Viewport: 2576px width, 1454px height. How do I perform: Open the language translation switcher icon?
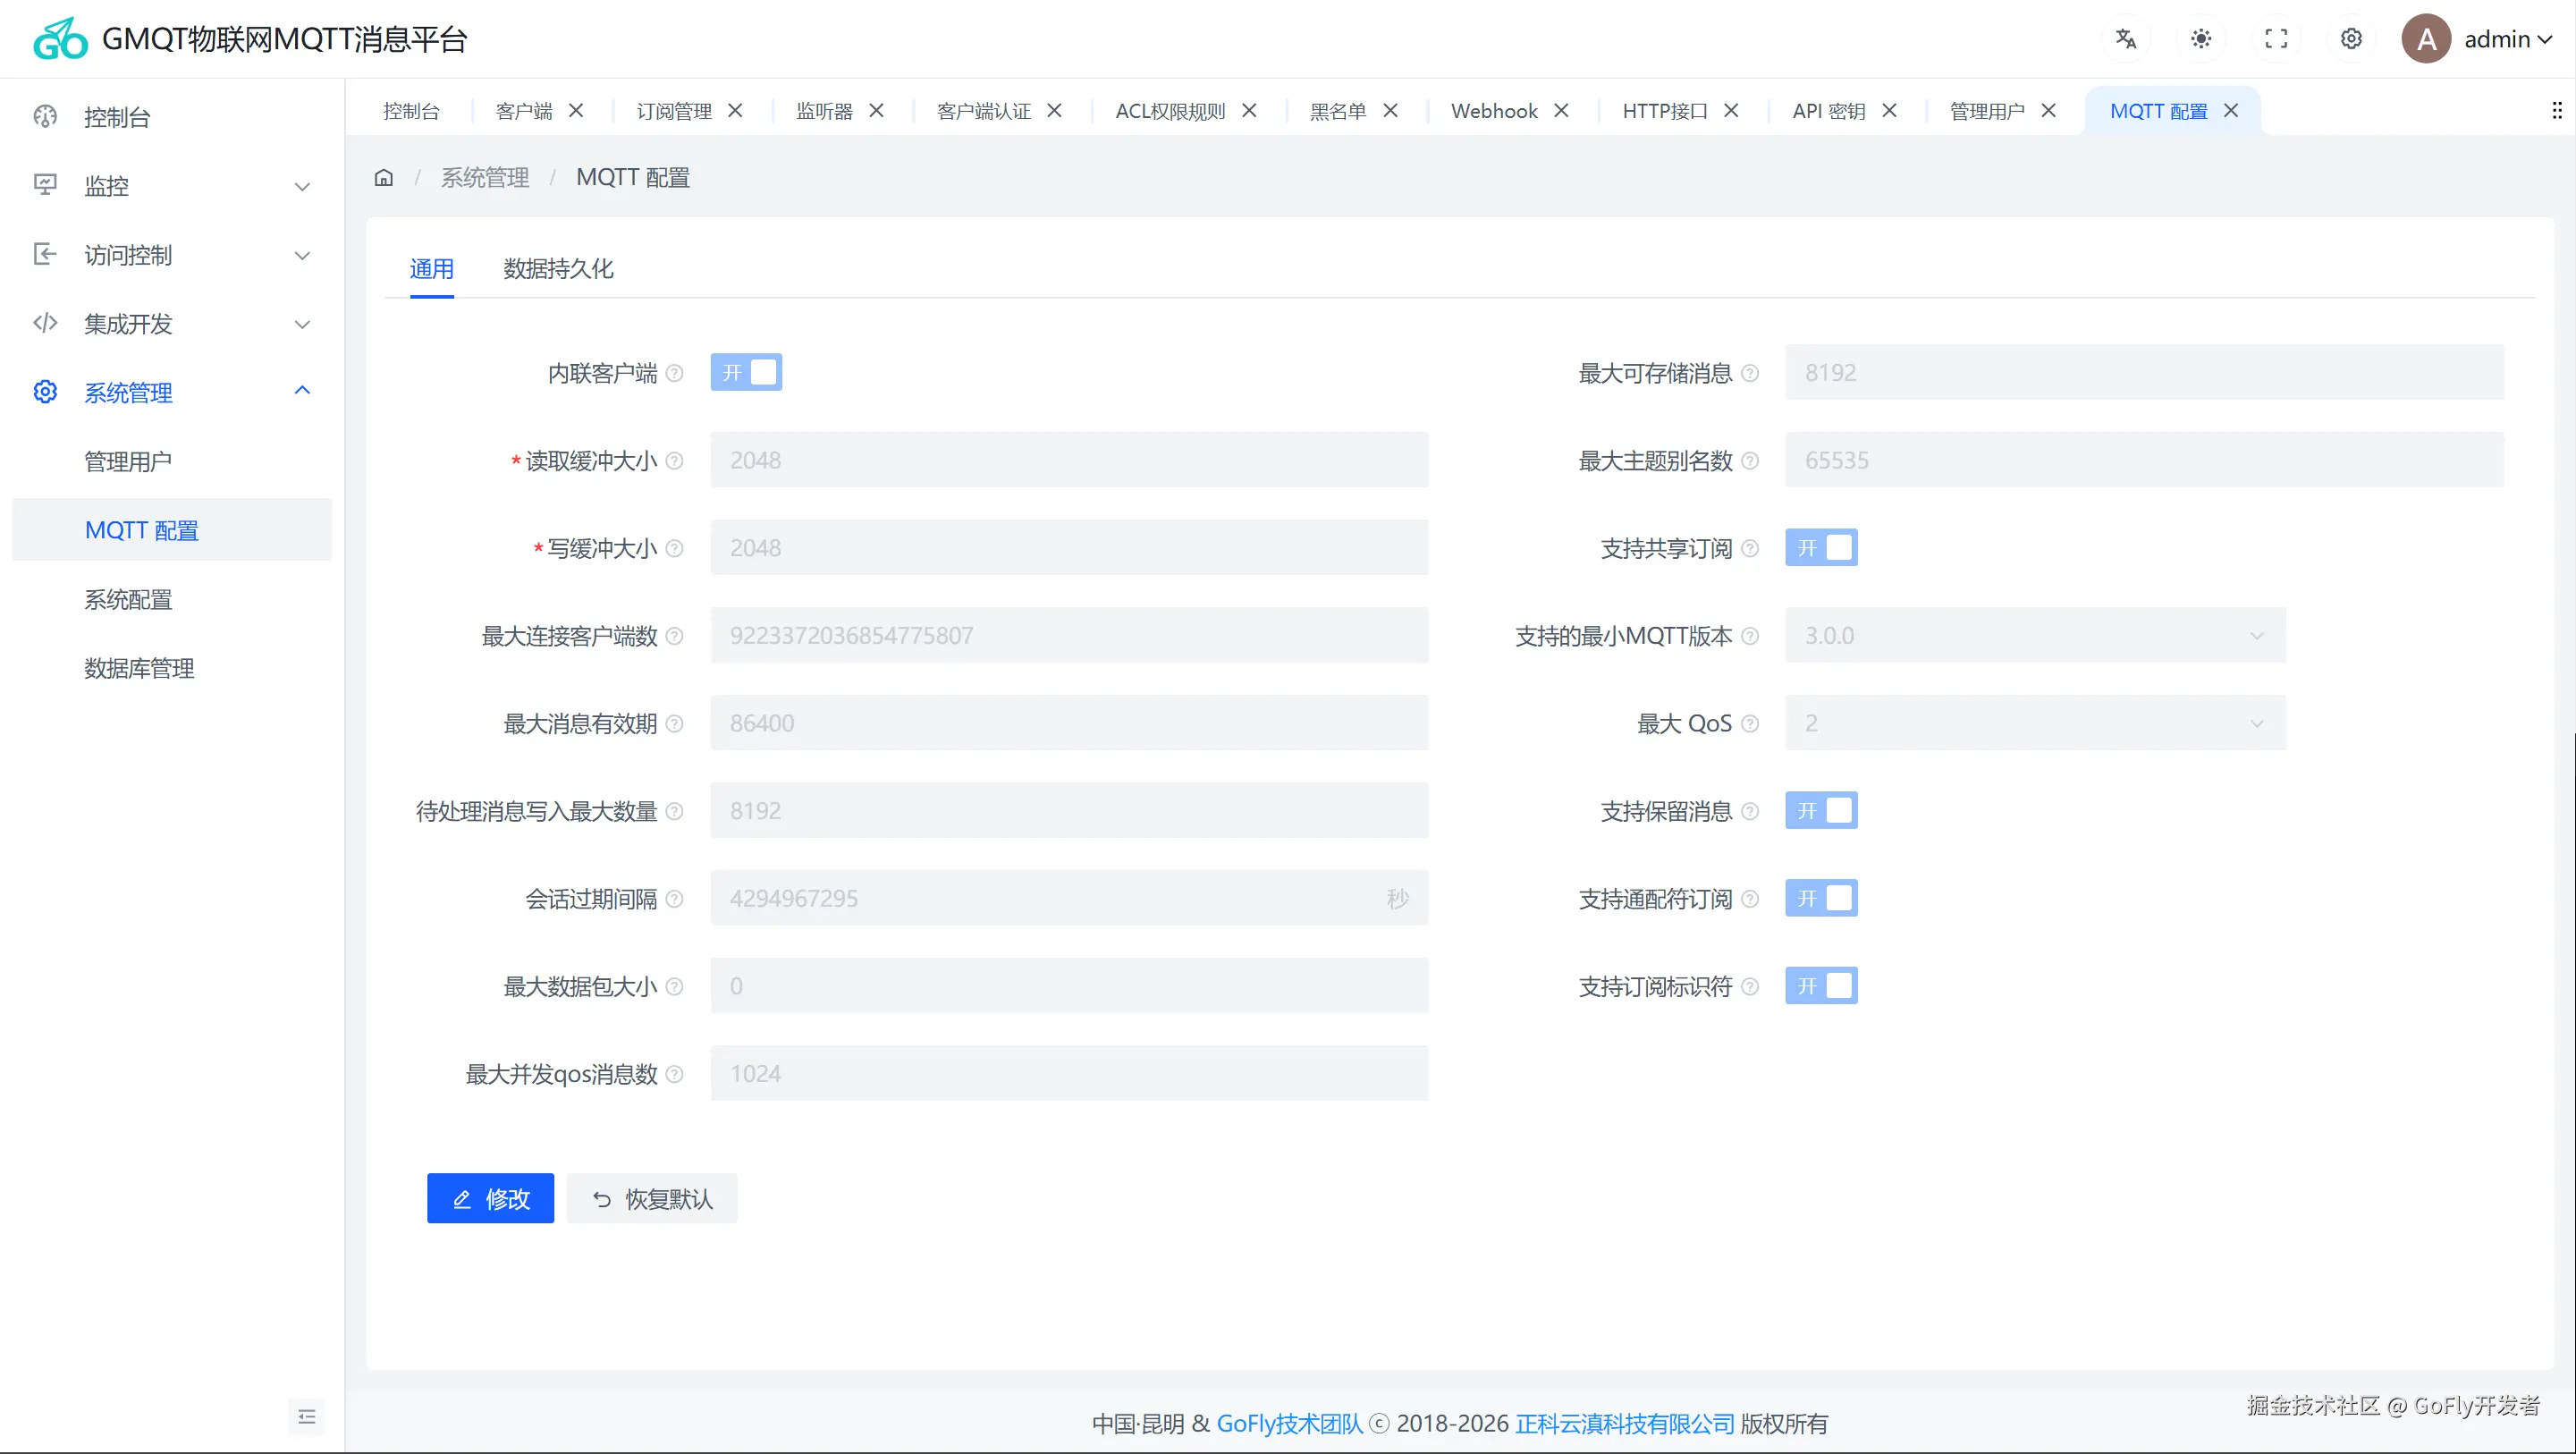[x=2126, y=39]
